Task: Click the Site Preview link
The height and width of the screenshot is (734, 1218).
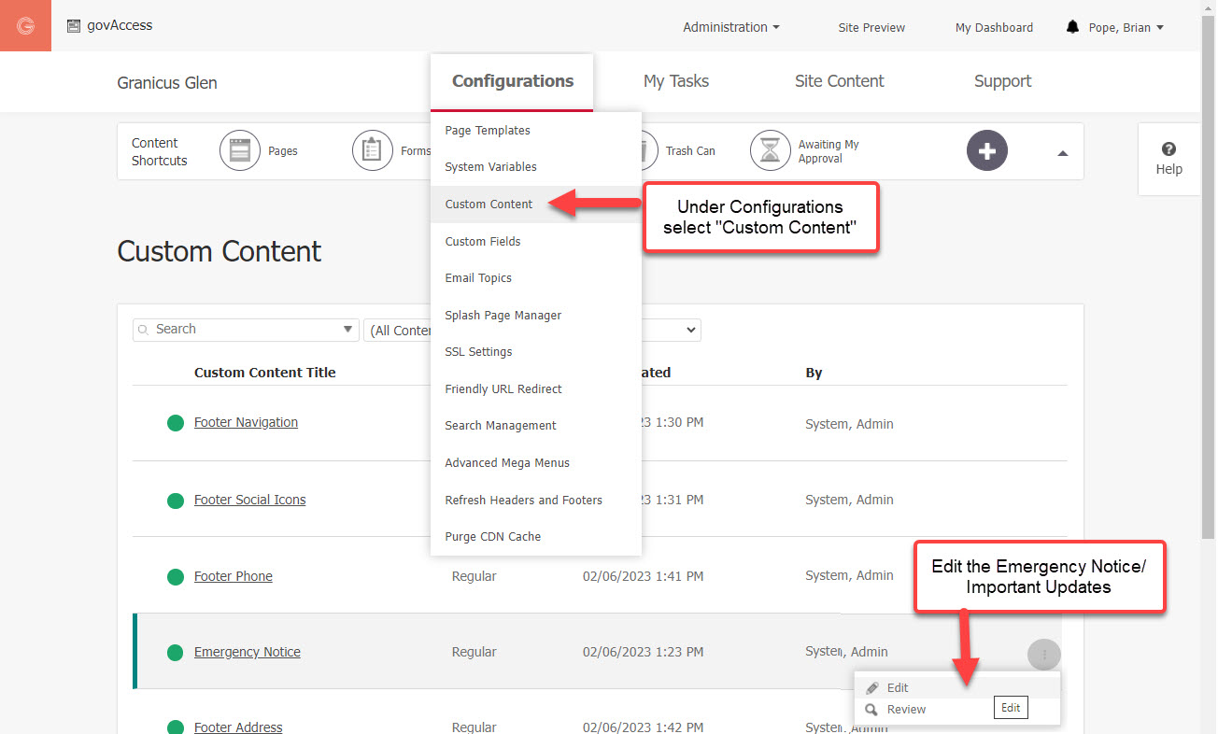Action: pyautogui.click(x=871, y=27)
